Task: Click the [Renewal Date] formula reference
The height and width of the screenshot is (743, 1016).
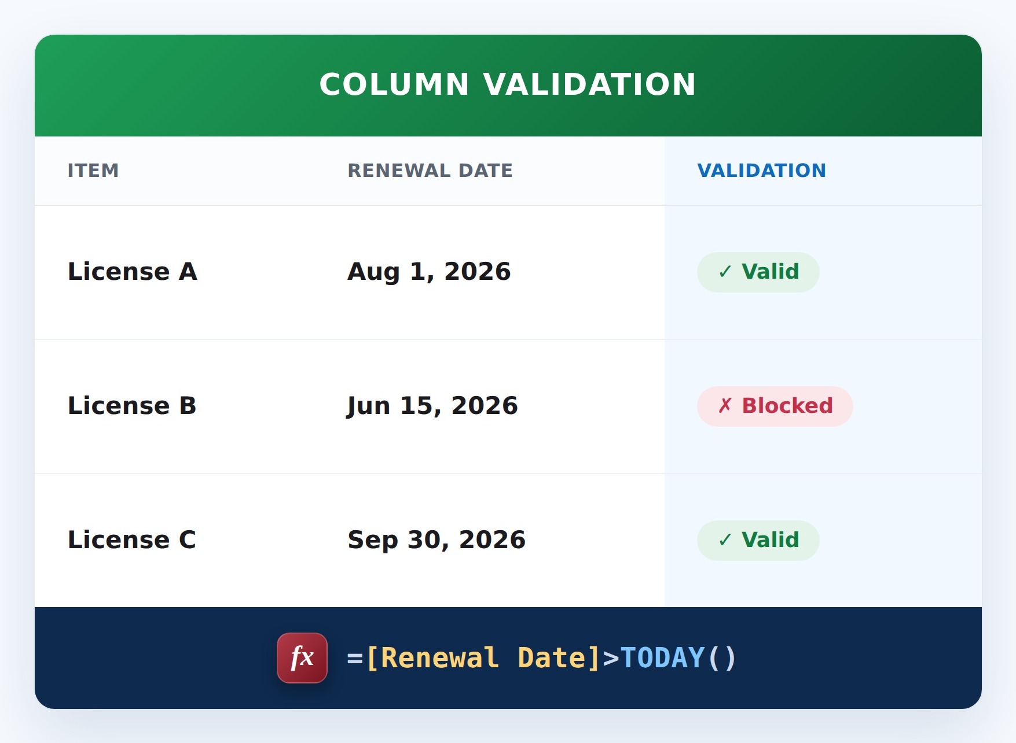Action: 483,658
